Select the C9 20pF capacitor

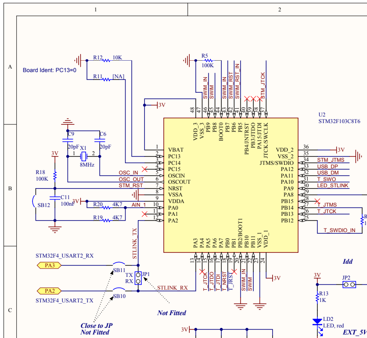coord(68,140)
